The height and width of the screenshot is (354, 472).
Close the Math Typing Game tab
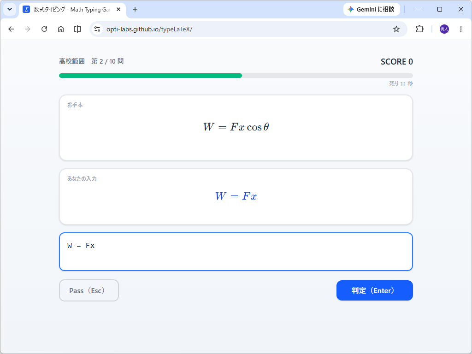[x=118, y=9]
